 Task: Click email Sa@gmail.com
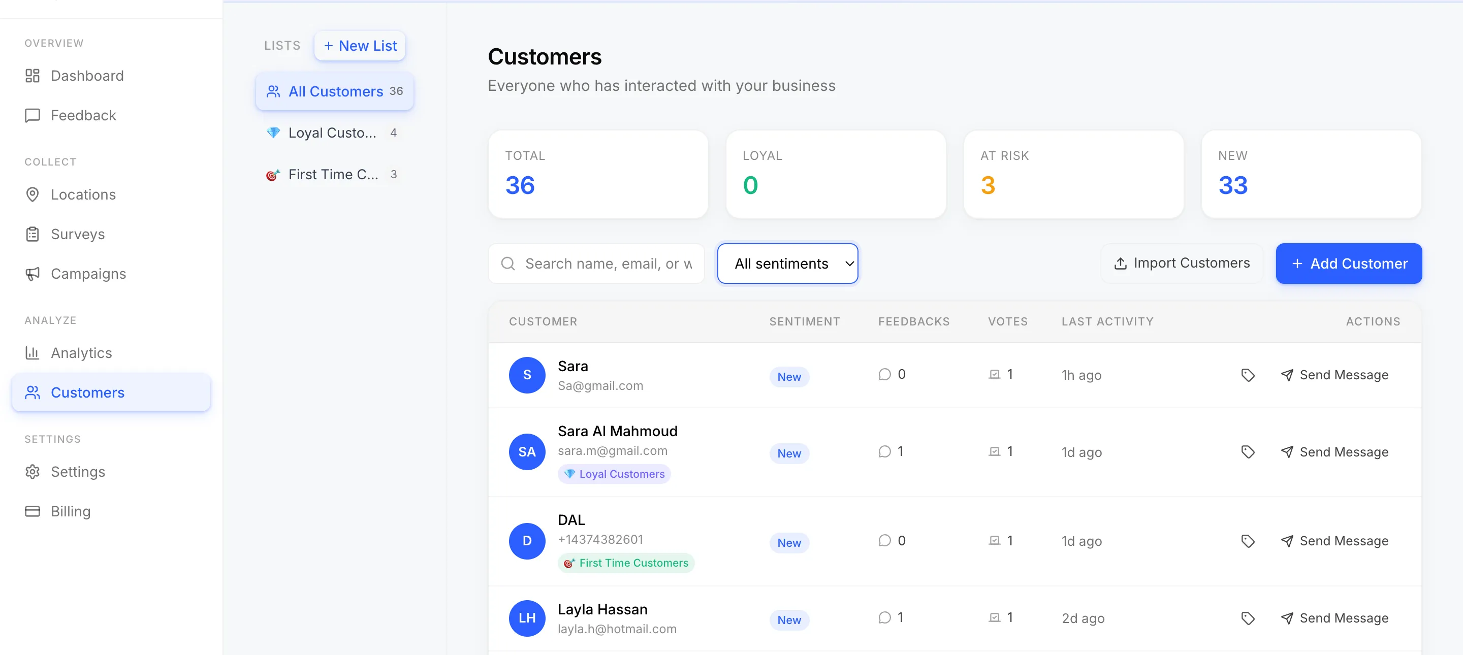pos(600,386)
